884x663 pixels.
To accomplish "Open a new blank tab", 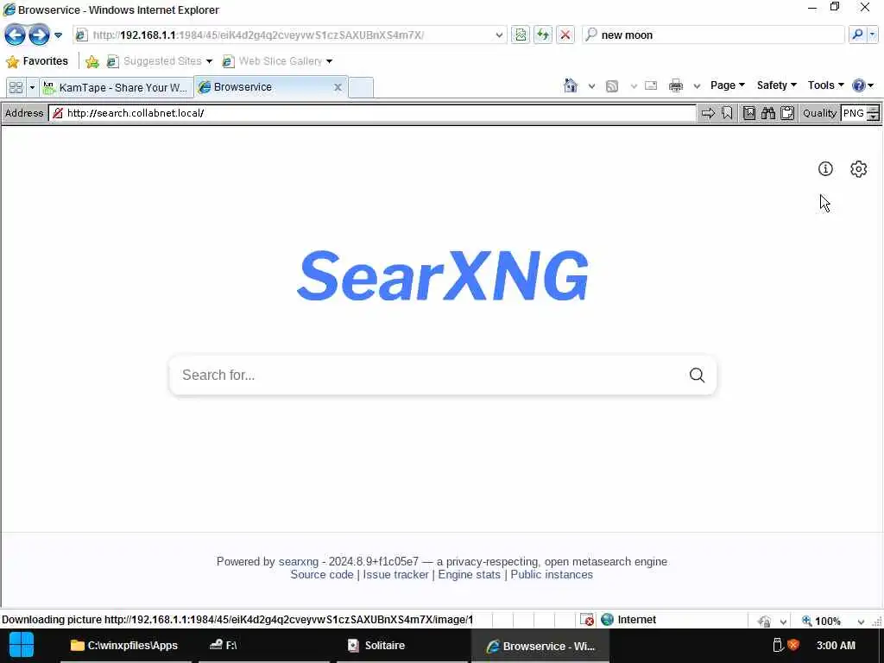I will (x=361, y=87).
